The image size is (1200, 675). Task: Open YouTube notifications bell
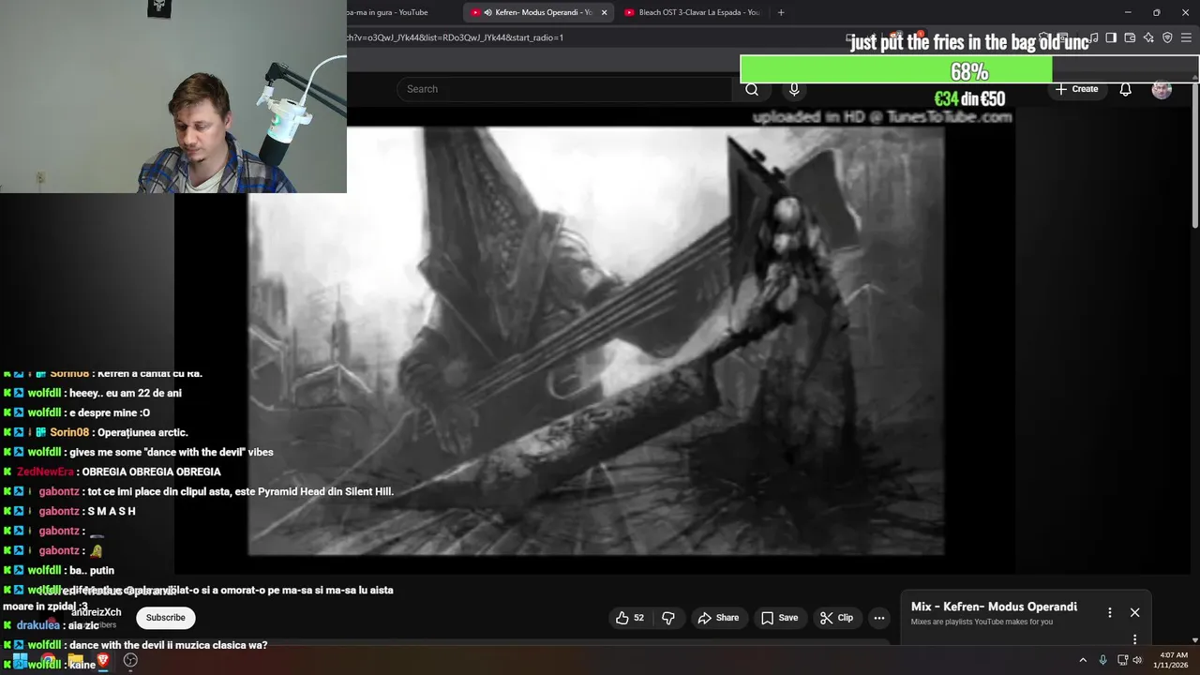click(1125, 89)
